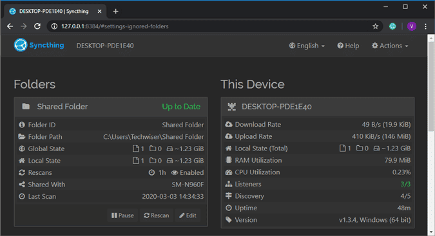Click the Listeners value 3/3
Viewport: 435px width, 236px height.
(x=405, y=184)
